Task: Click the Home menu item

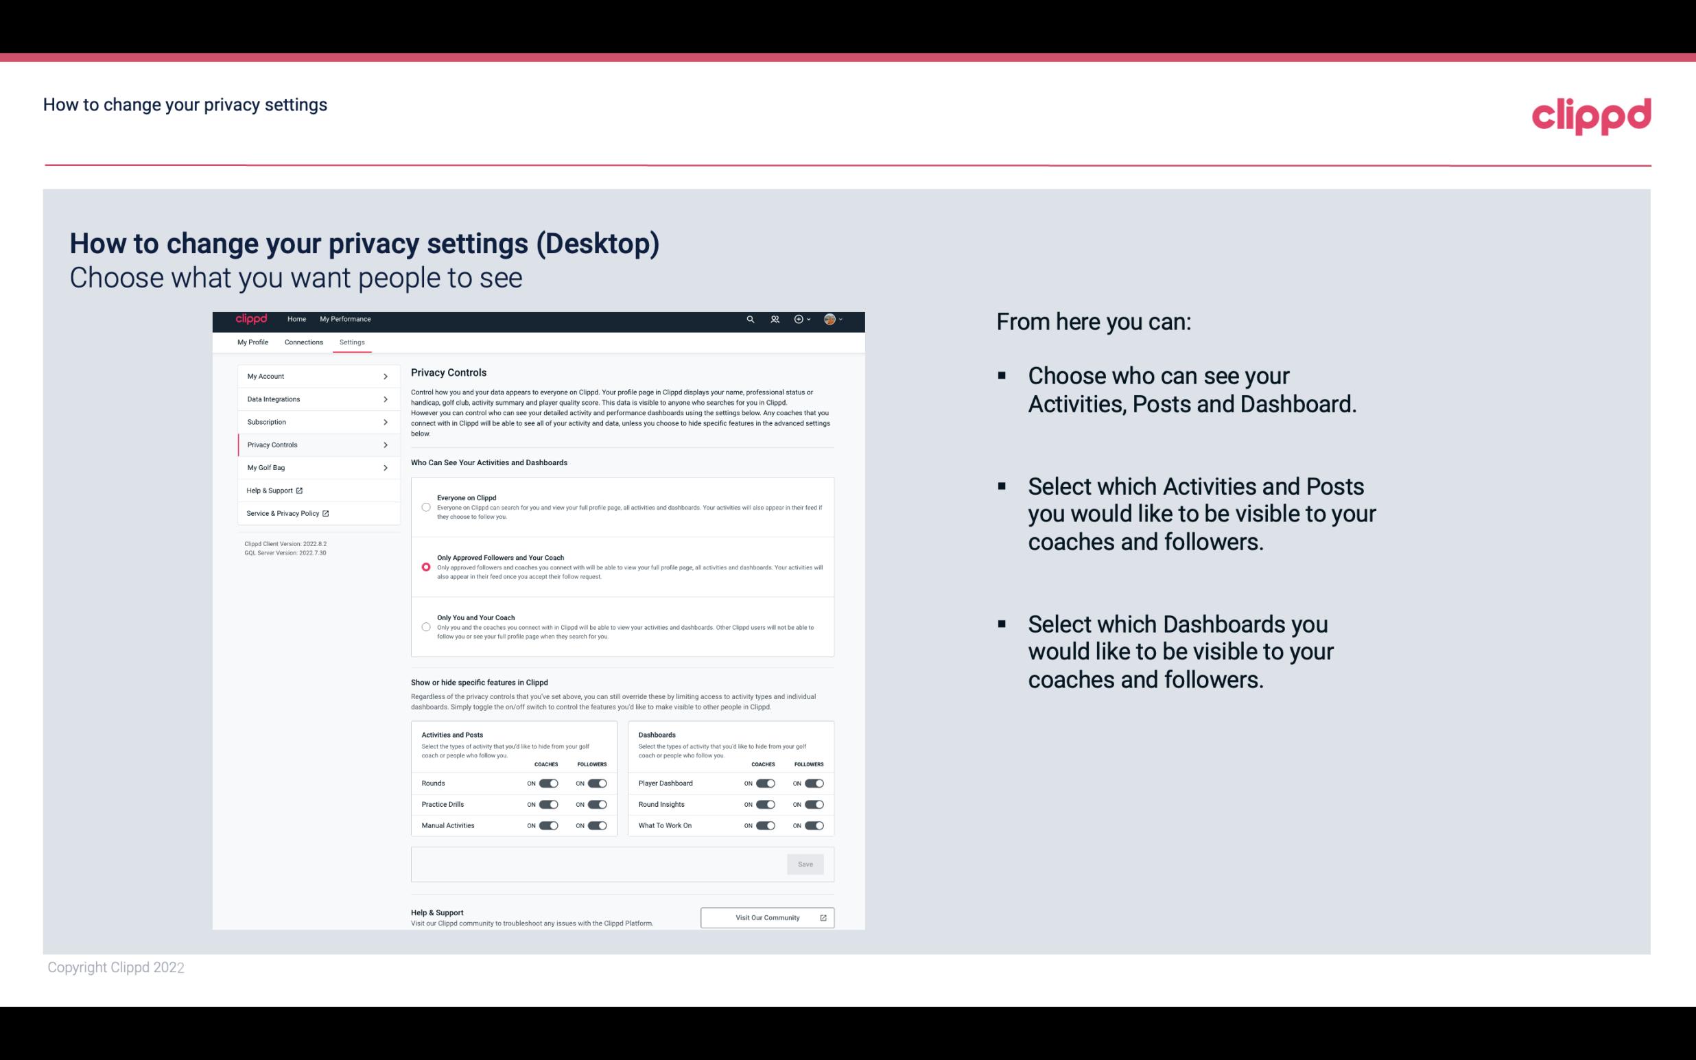Action: click(x=296, y=319)
